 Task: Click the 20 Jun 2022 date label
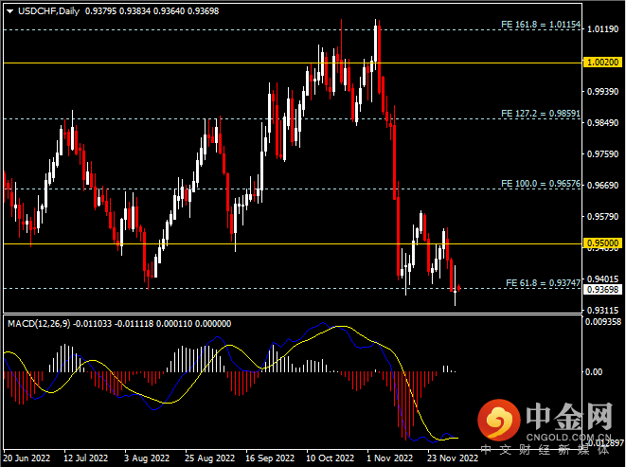click(x=26, y=458)
